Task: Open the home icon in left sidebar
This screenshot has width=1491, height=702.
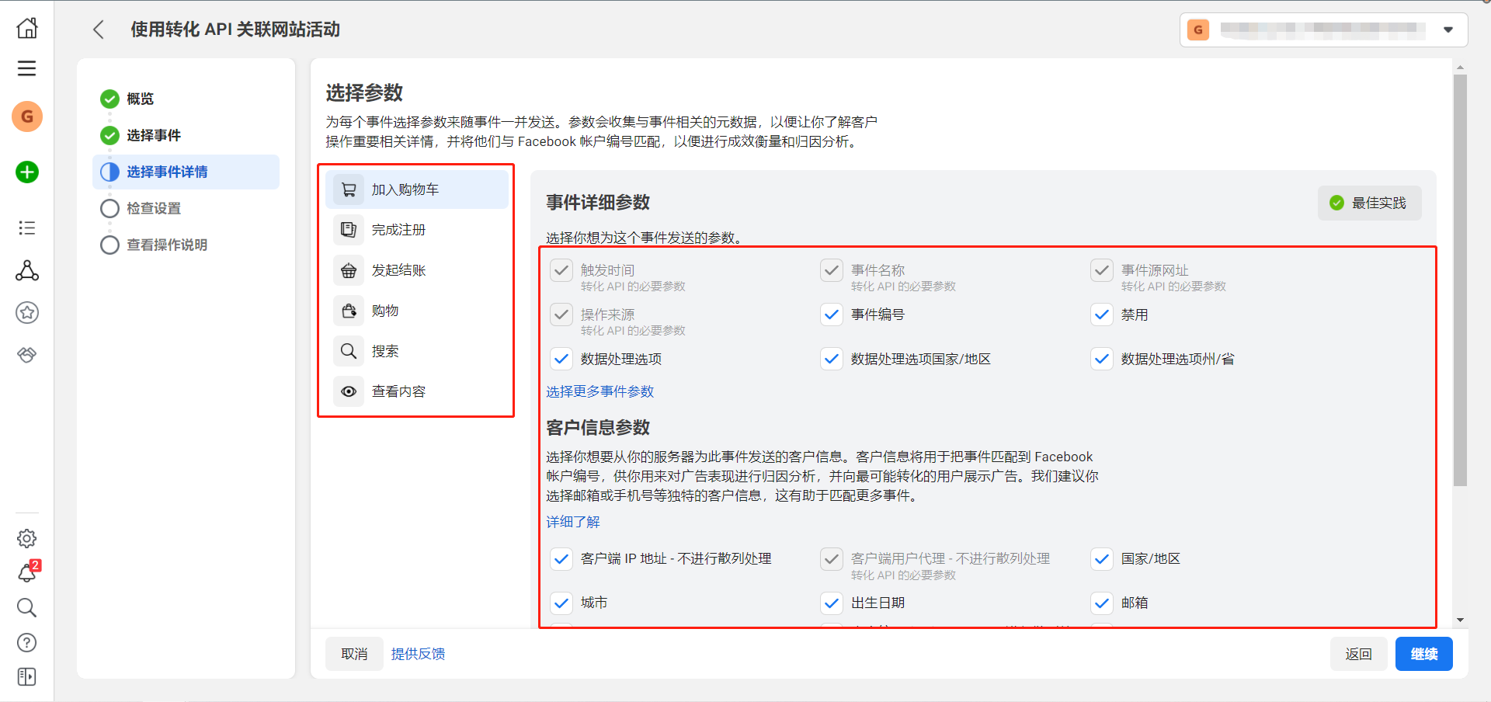Action: click(x=27, y=28)
